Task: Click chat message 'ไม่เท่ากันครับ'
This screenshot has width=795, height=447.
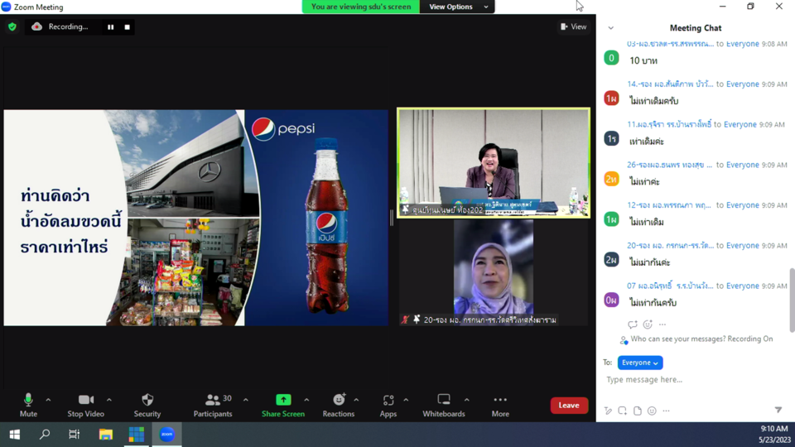Action: (653, 303)
